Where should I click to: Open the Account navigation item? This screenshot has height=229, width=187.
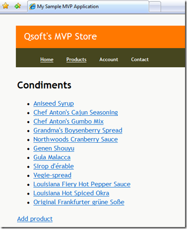point(109,59)
